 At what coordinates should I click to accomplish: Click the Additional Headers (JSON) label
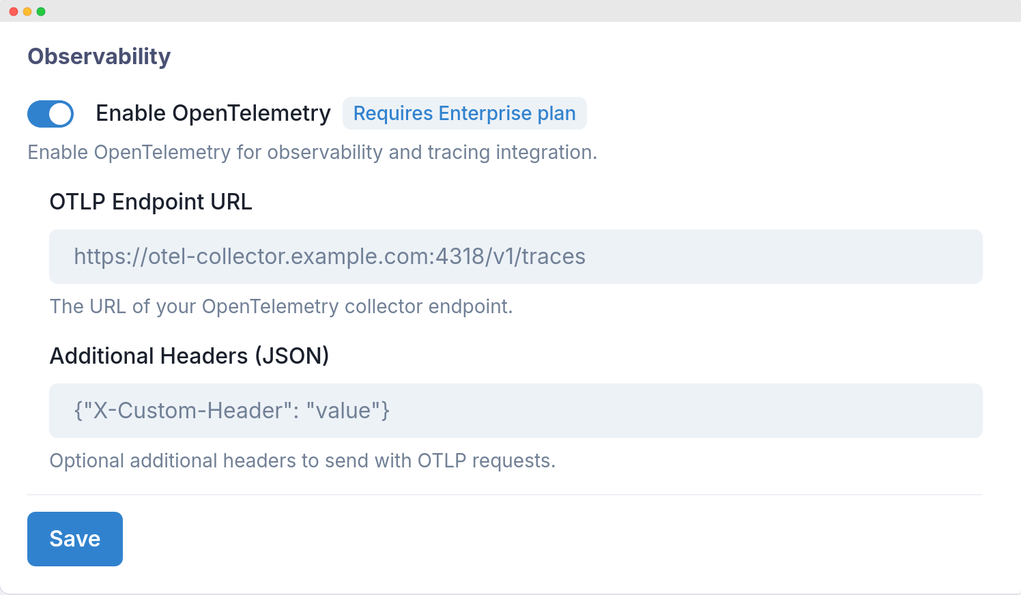[189, 355]
